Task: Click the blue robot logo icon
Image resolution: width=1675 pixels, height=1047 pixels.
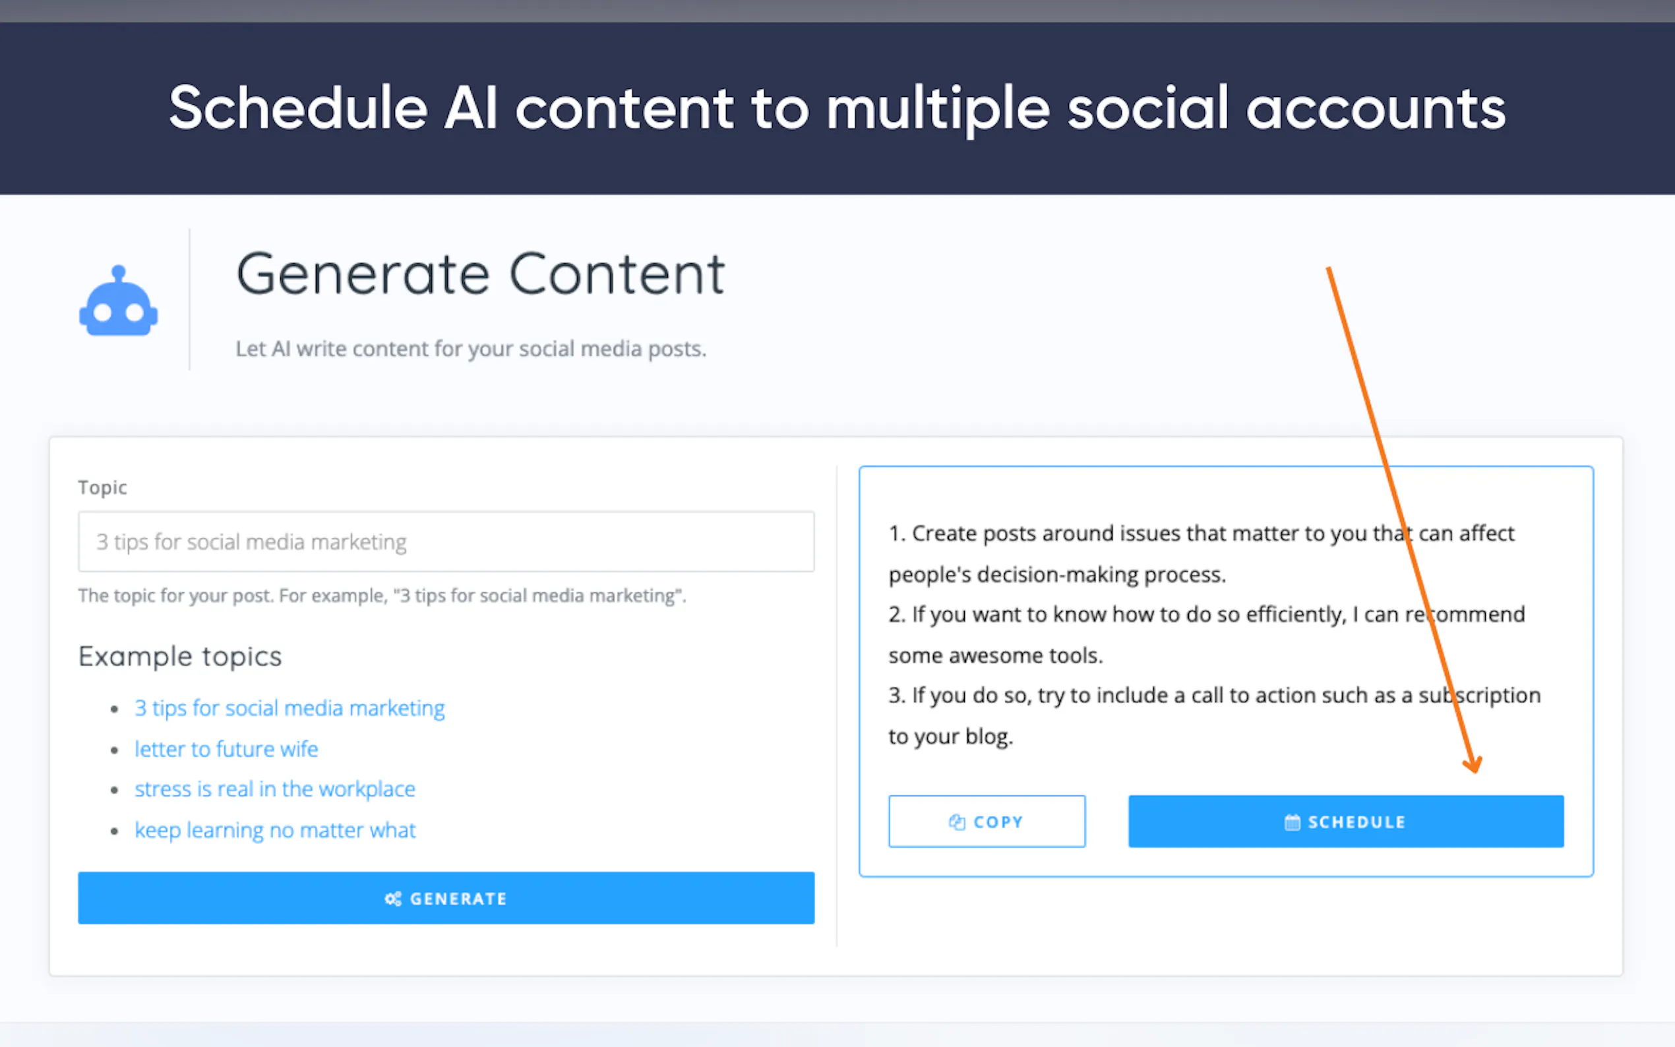Action: (119, 303)
